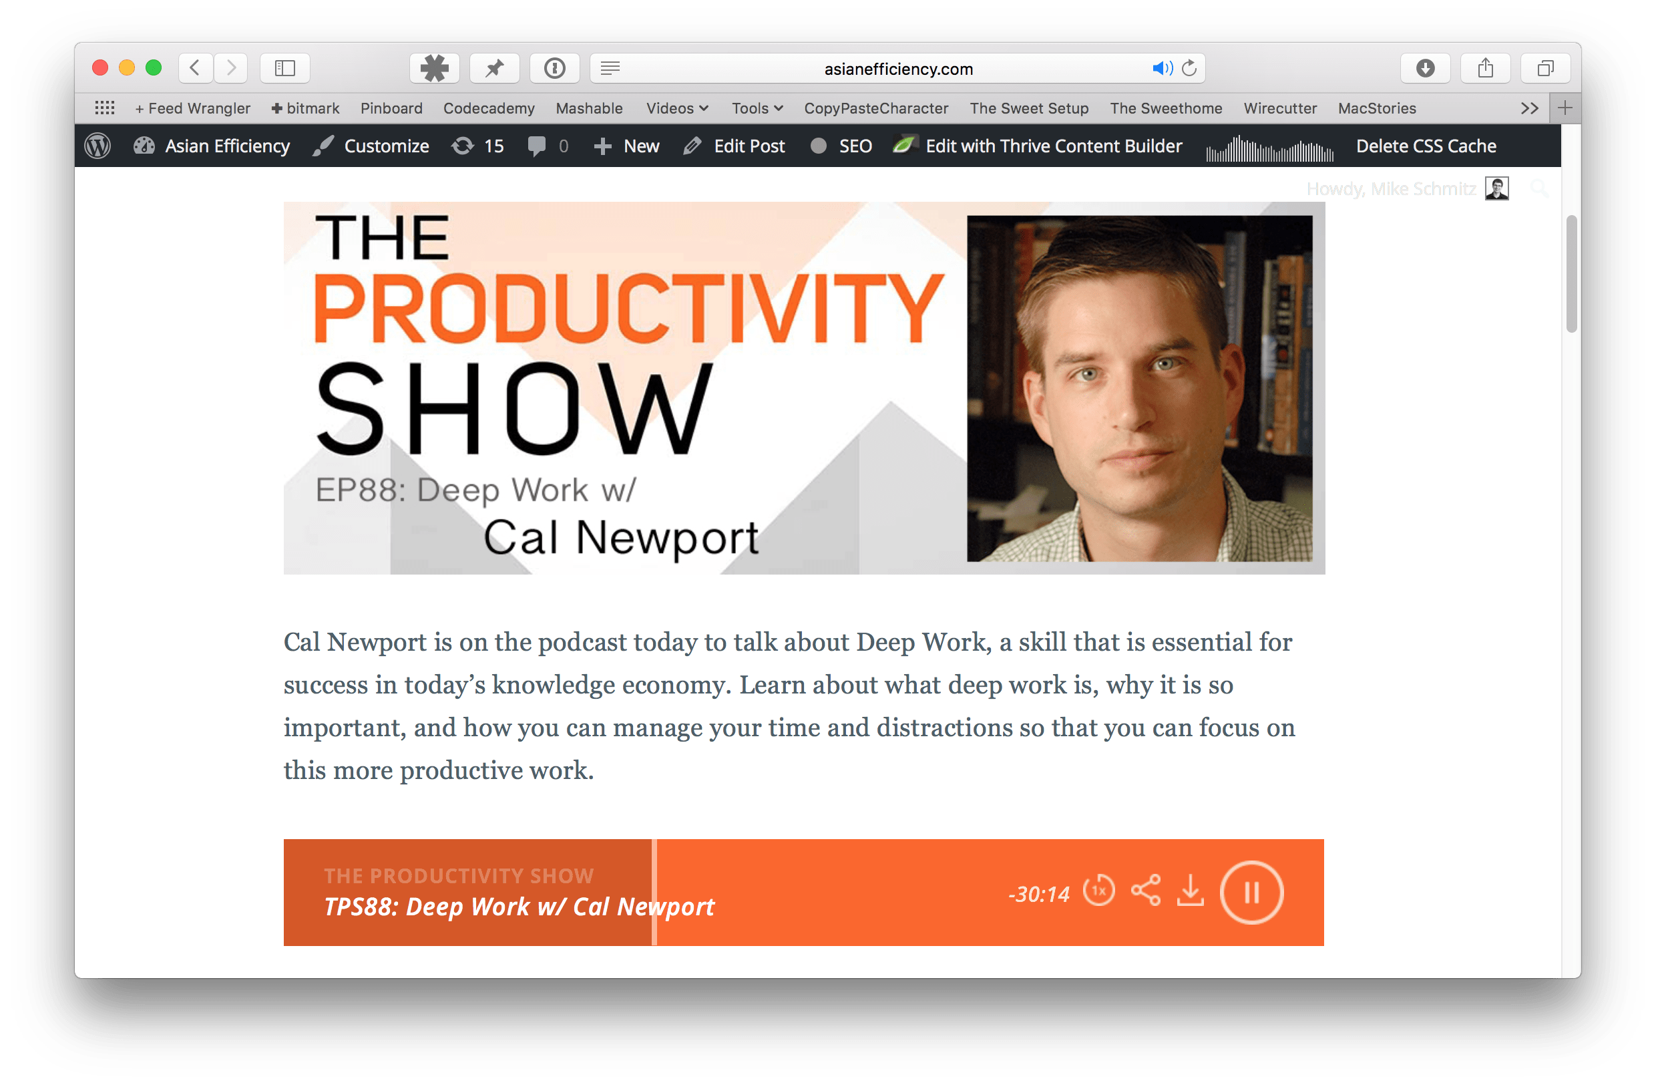Click the comments icon showing 0 count
Screen dimensions: 1656x1085
[549, 146]
